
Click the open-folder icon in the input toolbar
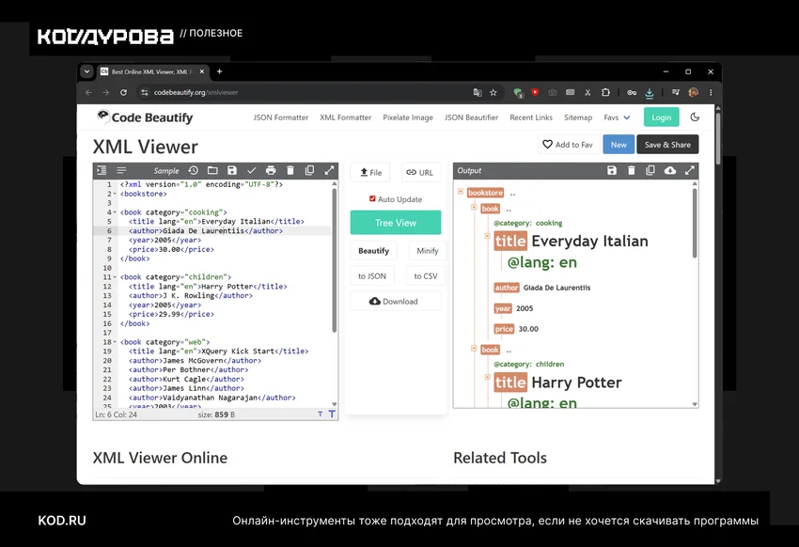[x=212, y=171]
